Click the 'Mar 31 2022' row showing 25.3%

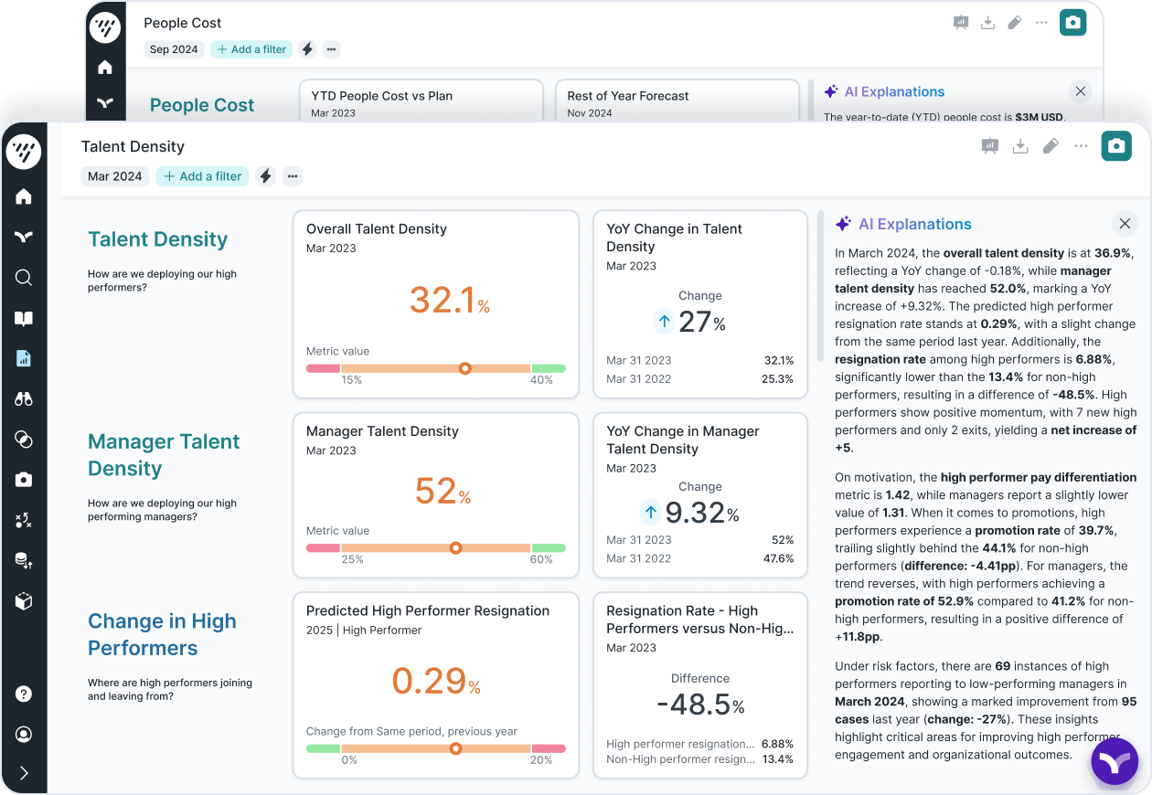(x=700, y=378)
